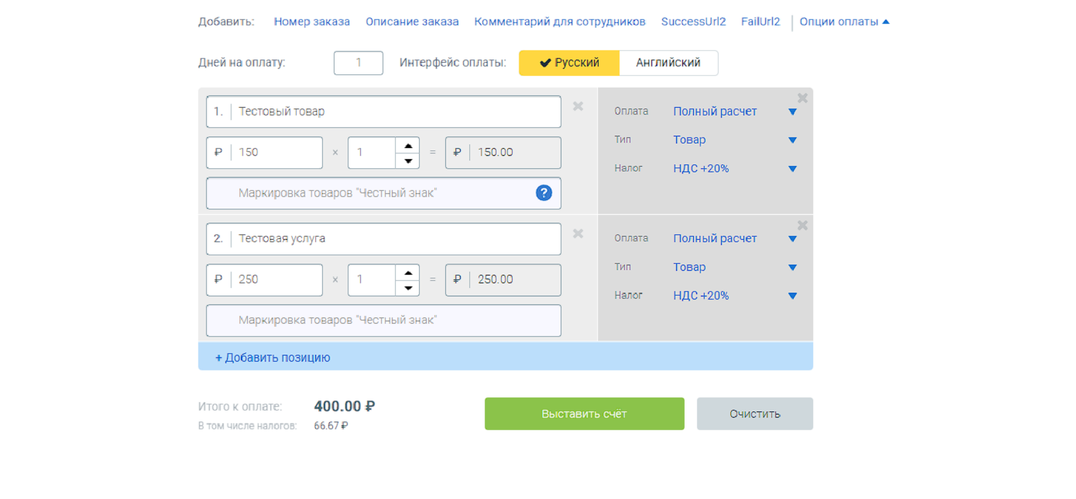Click the quantity field of item 1
This screenshot has height=499, width=1076.
click(372, 153)
